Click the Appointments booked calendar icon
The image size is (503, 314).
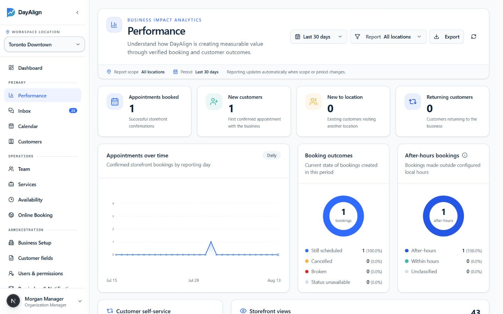tap(115, 102)
